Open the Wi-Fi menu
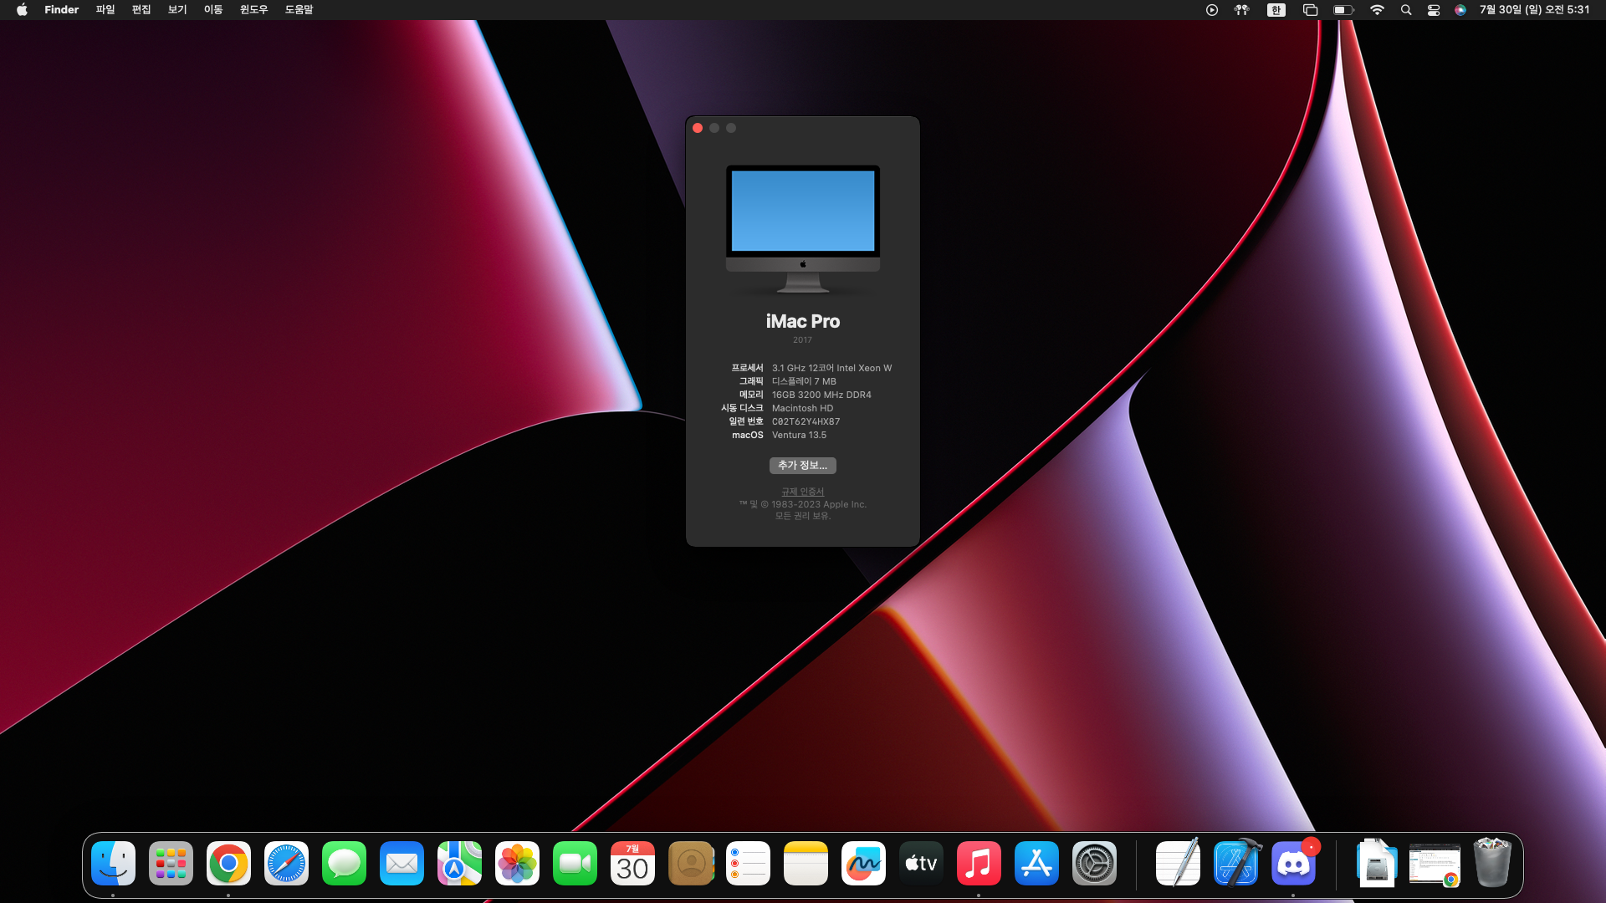This screenshot has width=1606, height=903. pyautogui.click(x=1377, y=10)
